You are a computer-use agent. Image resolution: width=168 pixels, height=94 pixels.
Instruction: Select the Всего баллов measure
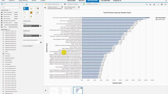[7, 19]
